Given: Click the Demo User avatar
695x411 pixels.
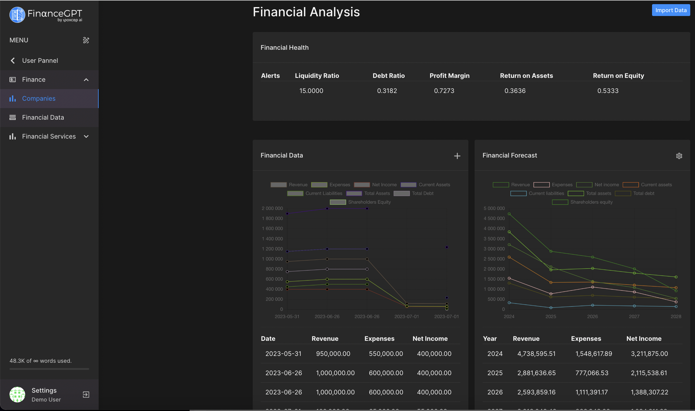Looking at the screenshot, I should coord(17,394).
